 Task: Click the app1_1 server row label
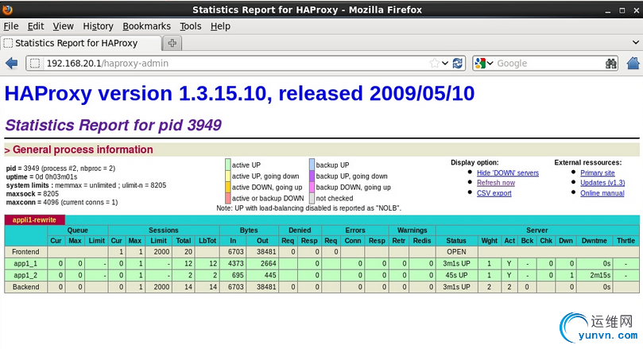click(26, 263)
